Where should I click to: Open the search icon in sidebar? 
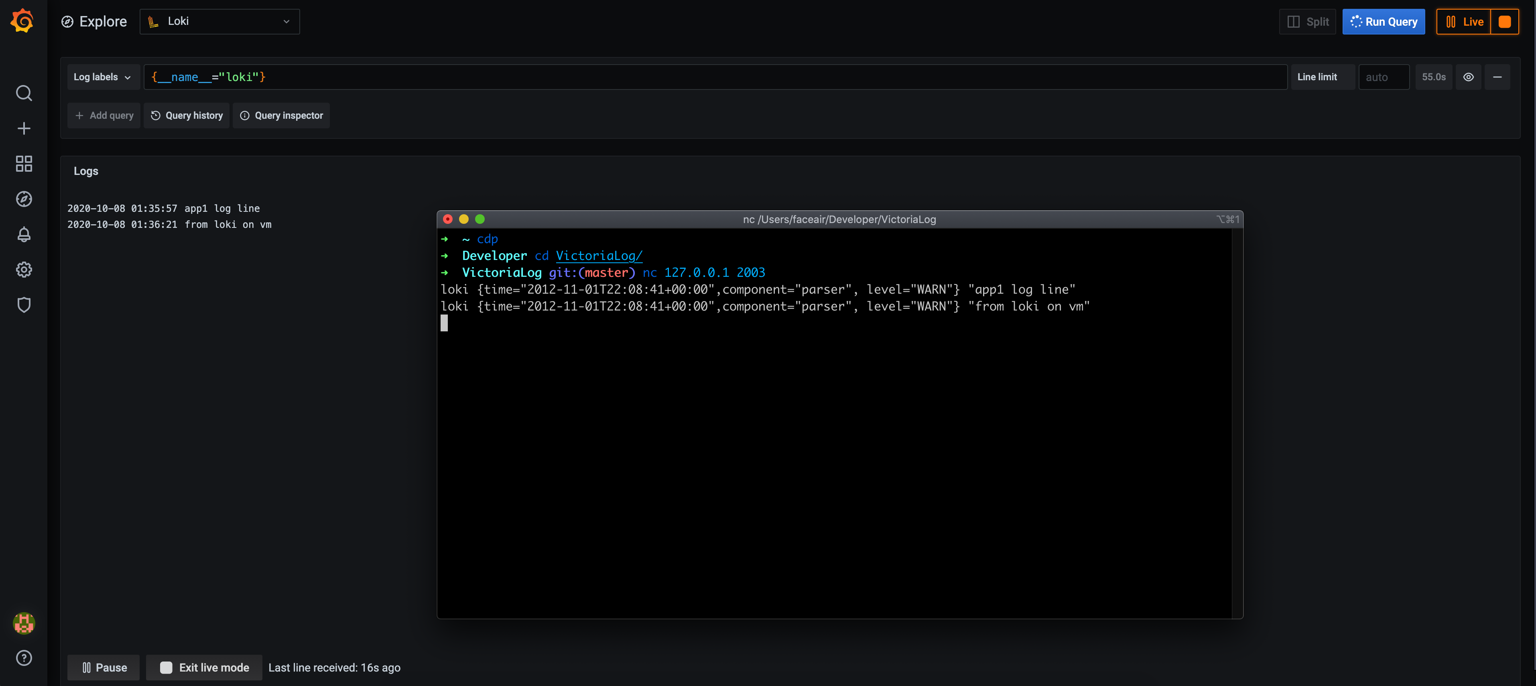24,93
